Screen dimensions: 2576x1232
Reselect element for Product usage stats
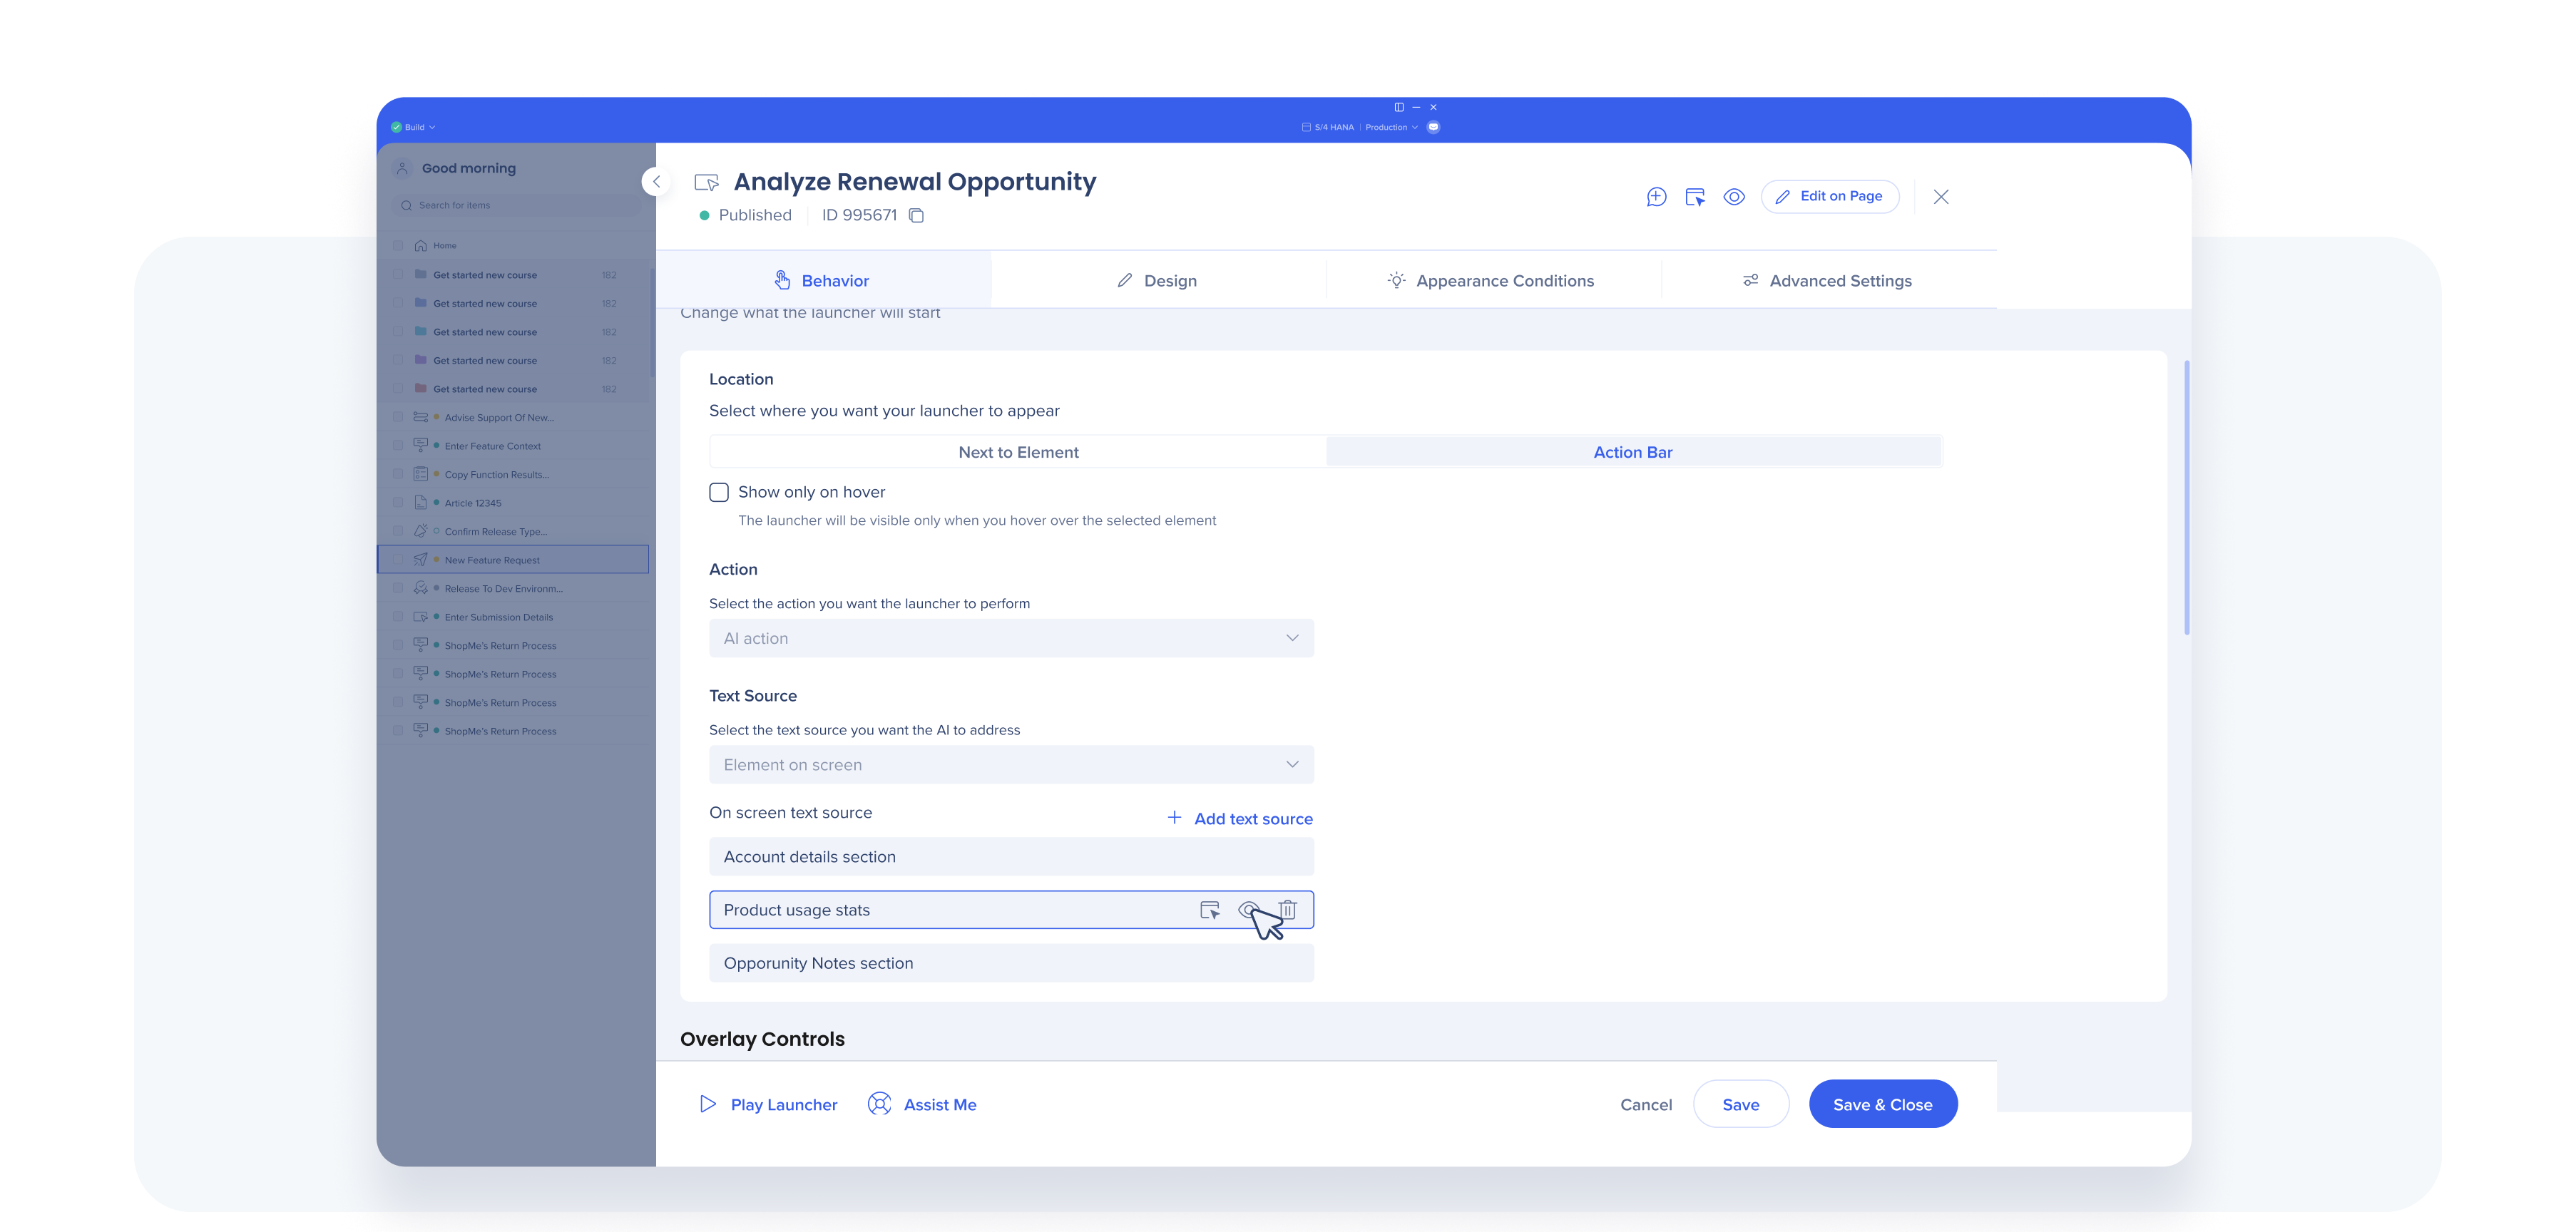[x=1210, y=910]
